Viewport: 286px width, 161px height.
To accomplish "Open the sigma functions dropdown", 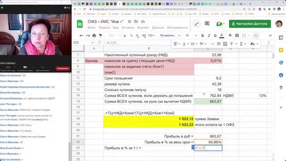I will 243,44.
